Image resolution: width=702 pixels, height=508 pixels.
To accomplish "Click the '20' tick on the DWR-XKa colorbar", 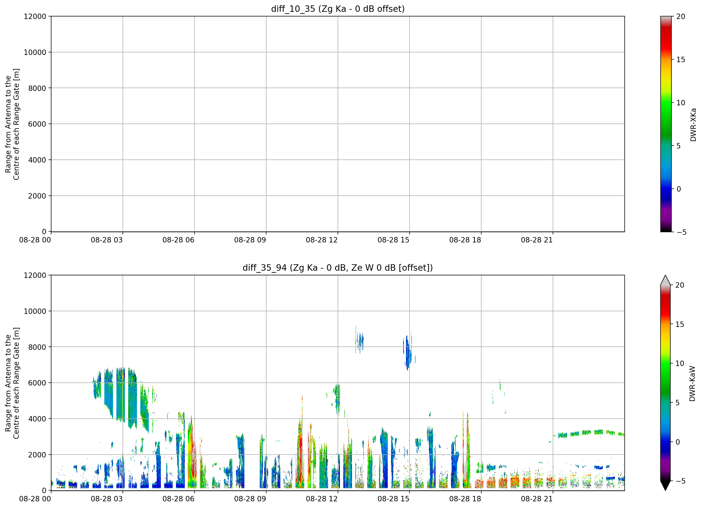I will click(x=681, y=17).
